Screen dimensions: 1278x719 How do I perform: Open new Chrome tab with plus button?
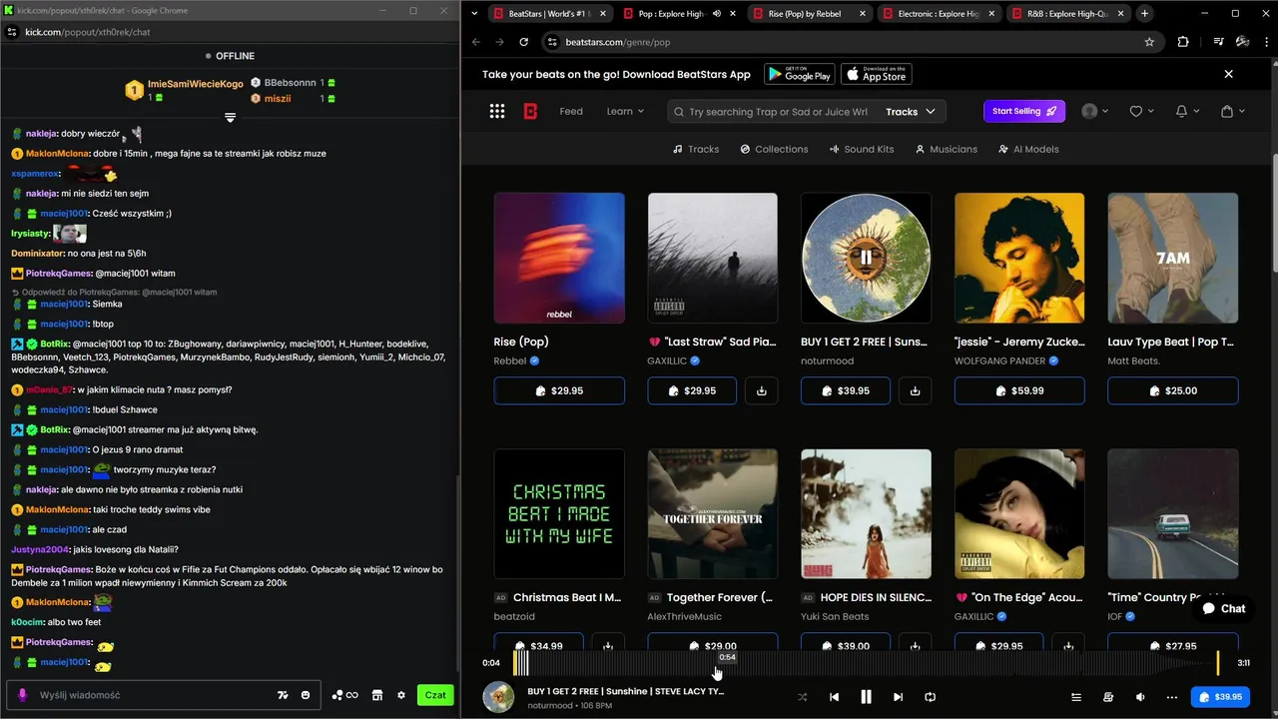pos(1144,14)
